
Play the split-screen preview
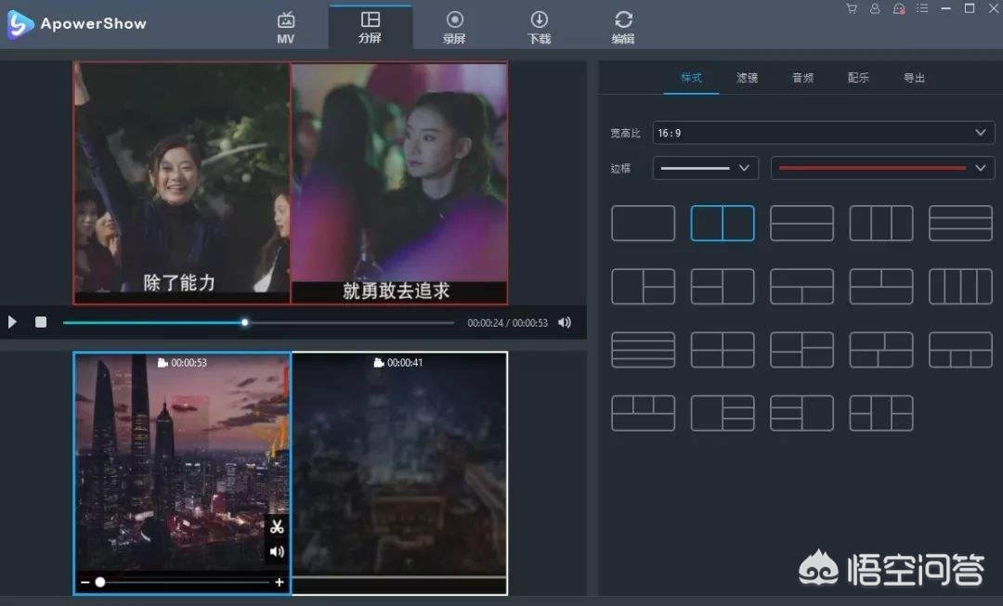[12, 322]
